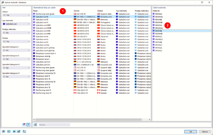Click the right scroll arrow under the series list
The image size is (213, 135).
[x=149, y=120]
